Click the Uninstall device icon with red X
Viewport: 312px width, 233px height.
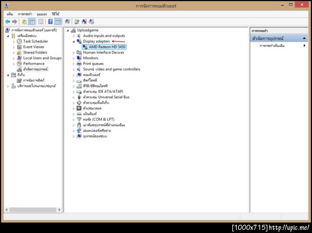[84, 21]
